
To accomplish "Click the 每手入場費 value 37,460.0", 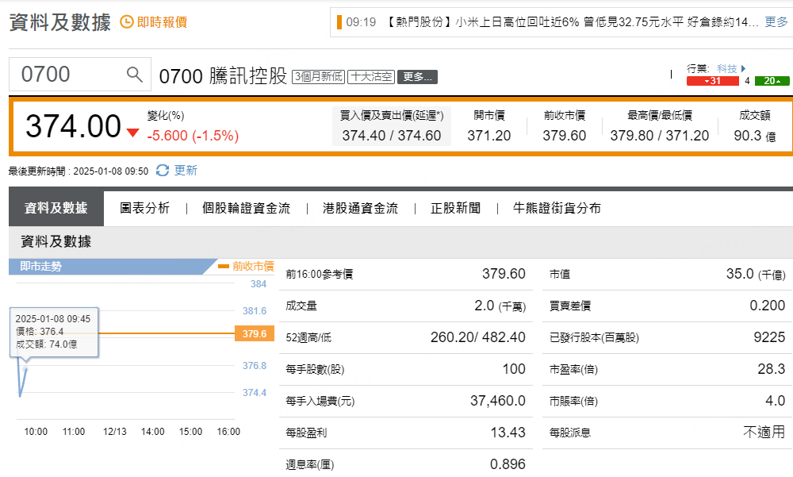I will [498, 401].
